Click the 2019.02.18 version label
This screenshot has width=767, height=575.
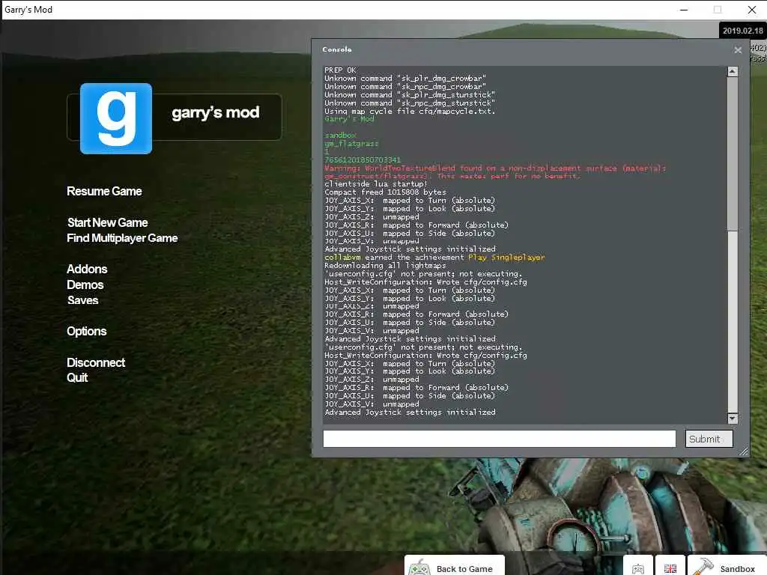742,31
